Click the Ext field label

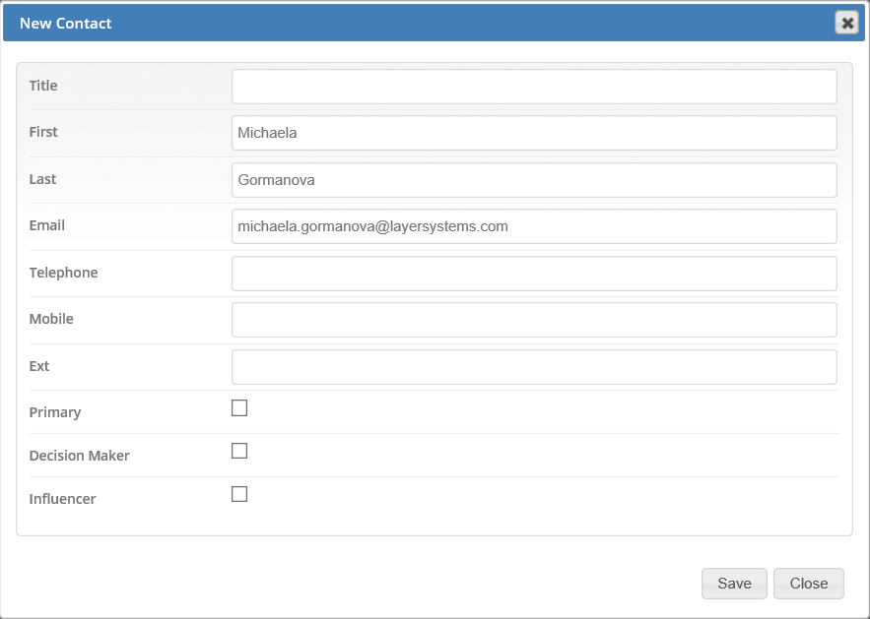38,366
